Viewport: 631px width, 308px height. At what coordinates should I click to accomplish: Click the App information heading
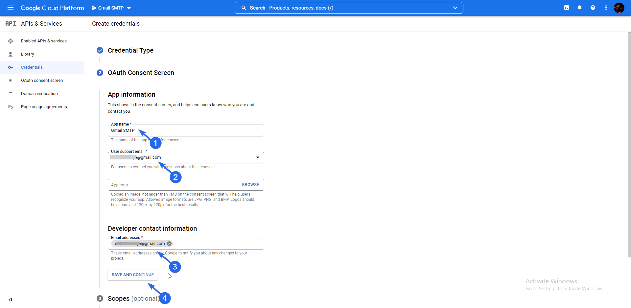(x=131, y=94)
